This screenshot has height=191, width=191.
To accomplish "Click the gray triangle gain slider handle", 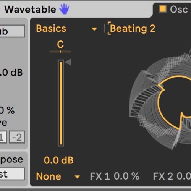I will click(x=68, y=62).
